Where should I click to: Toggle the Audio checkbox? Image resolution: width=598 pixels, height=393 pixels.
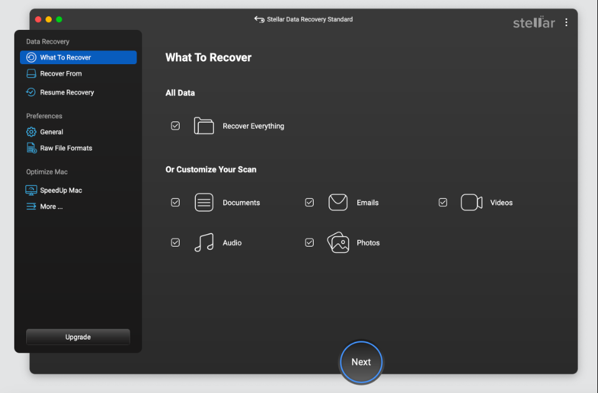click(175, 243)
